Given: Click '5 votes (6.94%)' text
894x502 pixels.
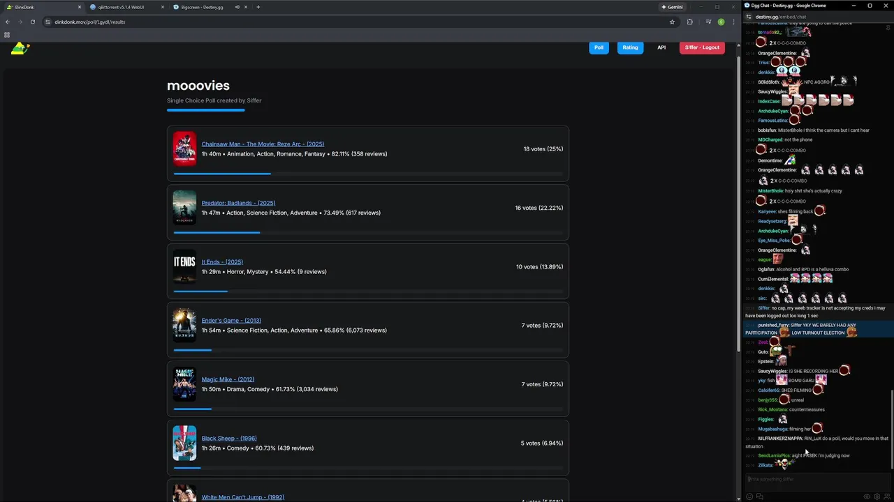Looking at the screenshot, I should (542, 443).
